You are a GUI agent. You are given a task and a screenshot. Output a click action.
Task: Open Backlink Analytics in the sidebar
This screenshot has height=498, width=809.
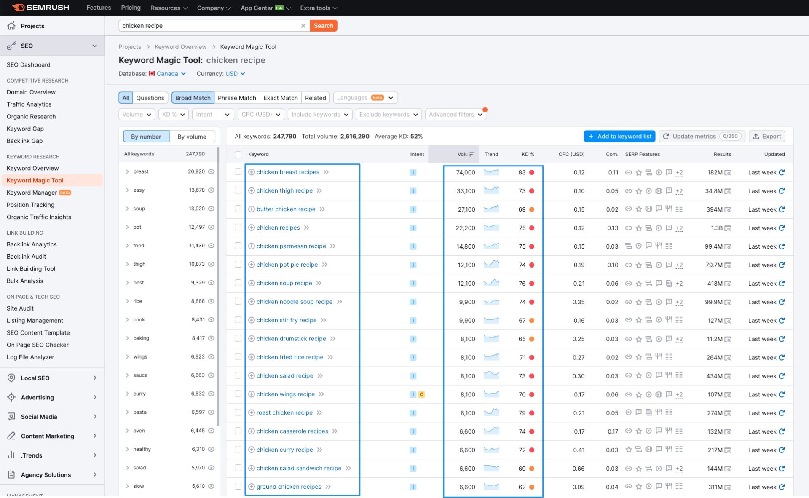(32, 244)
